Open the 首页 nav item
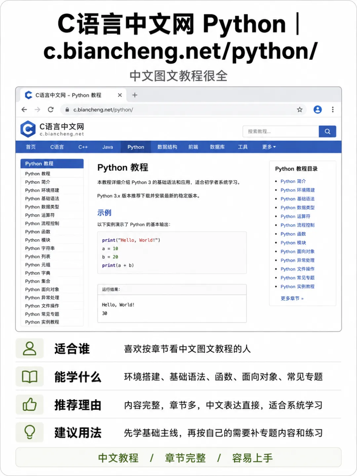This screenshot has height=476, width=357. click(x=31, y=147)
